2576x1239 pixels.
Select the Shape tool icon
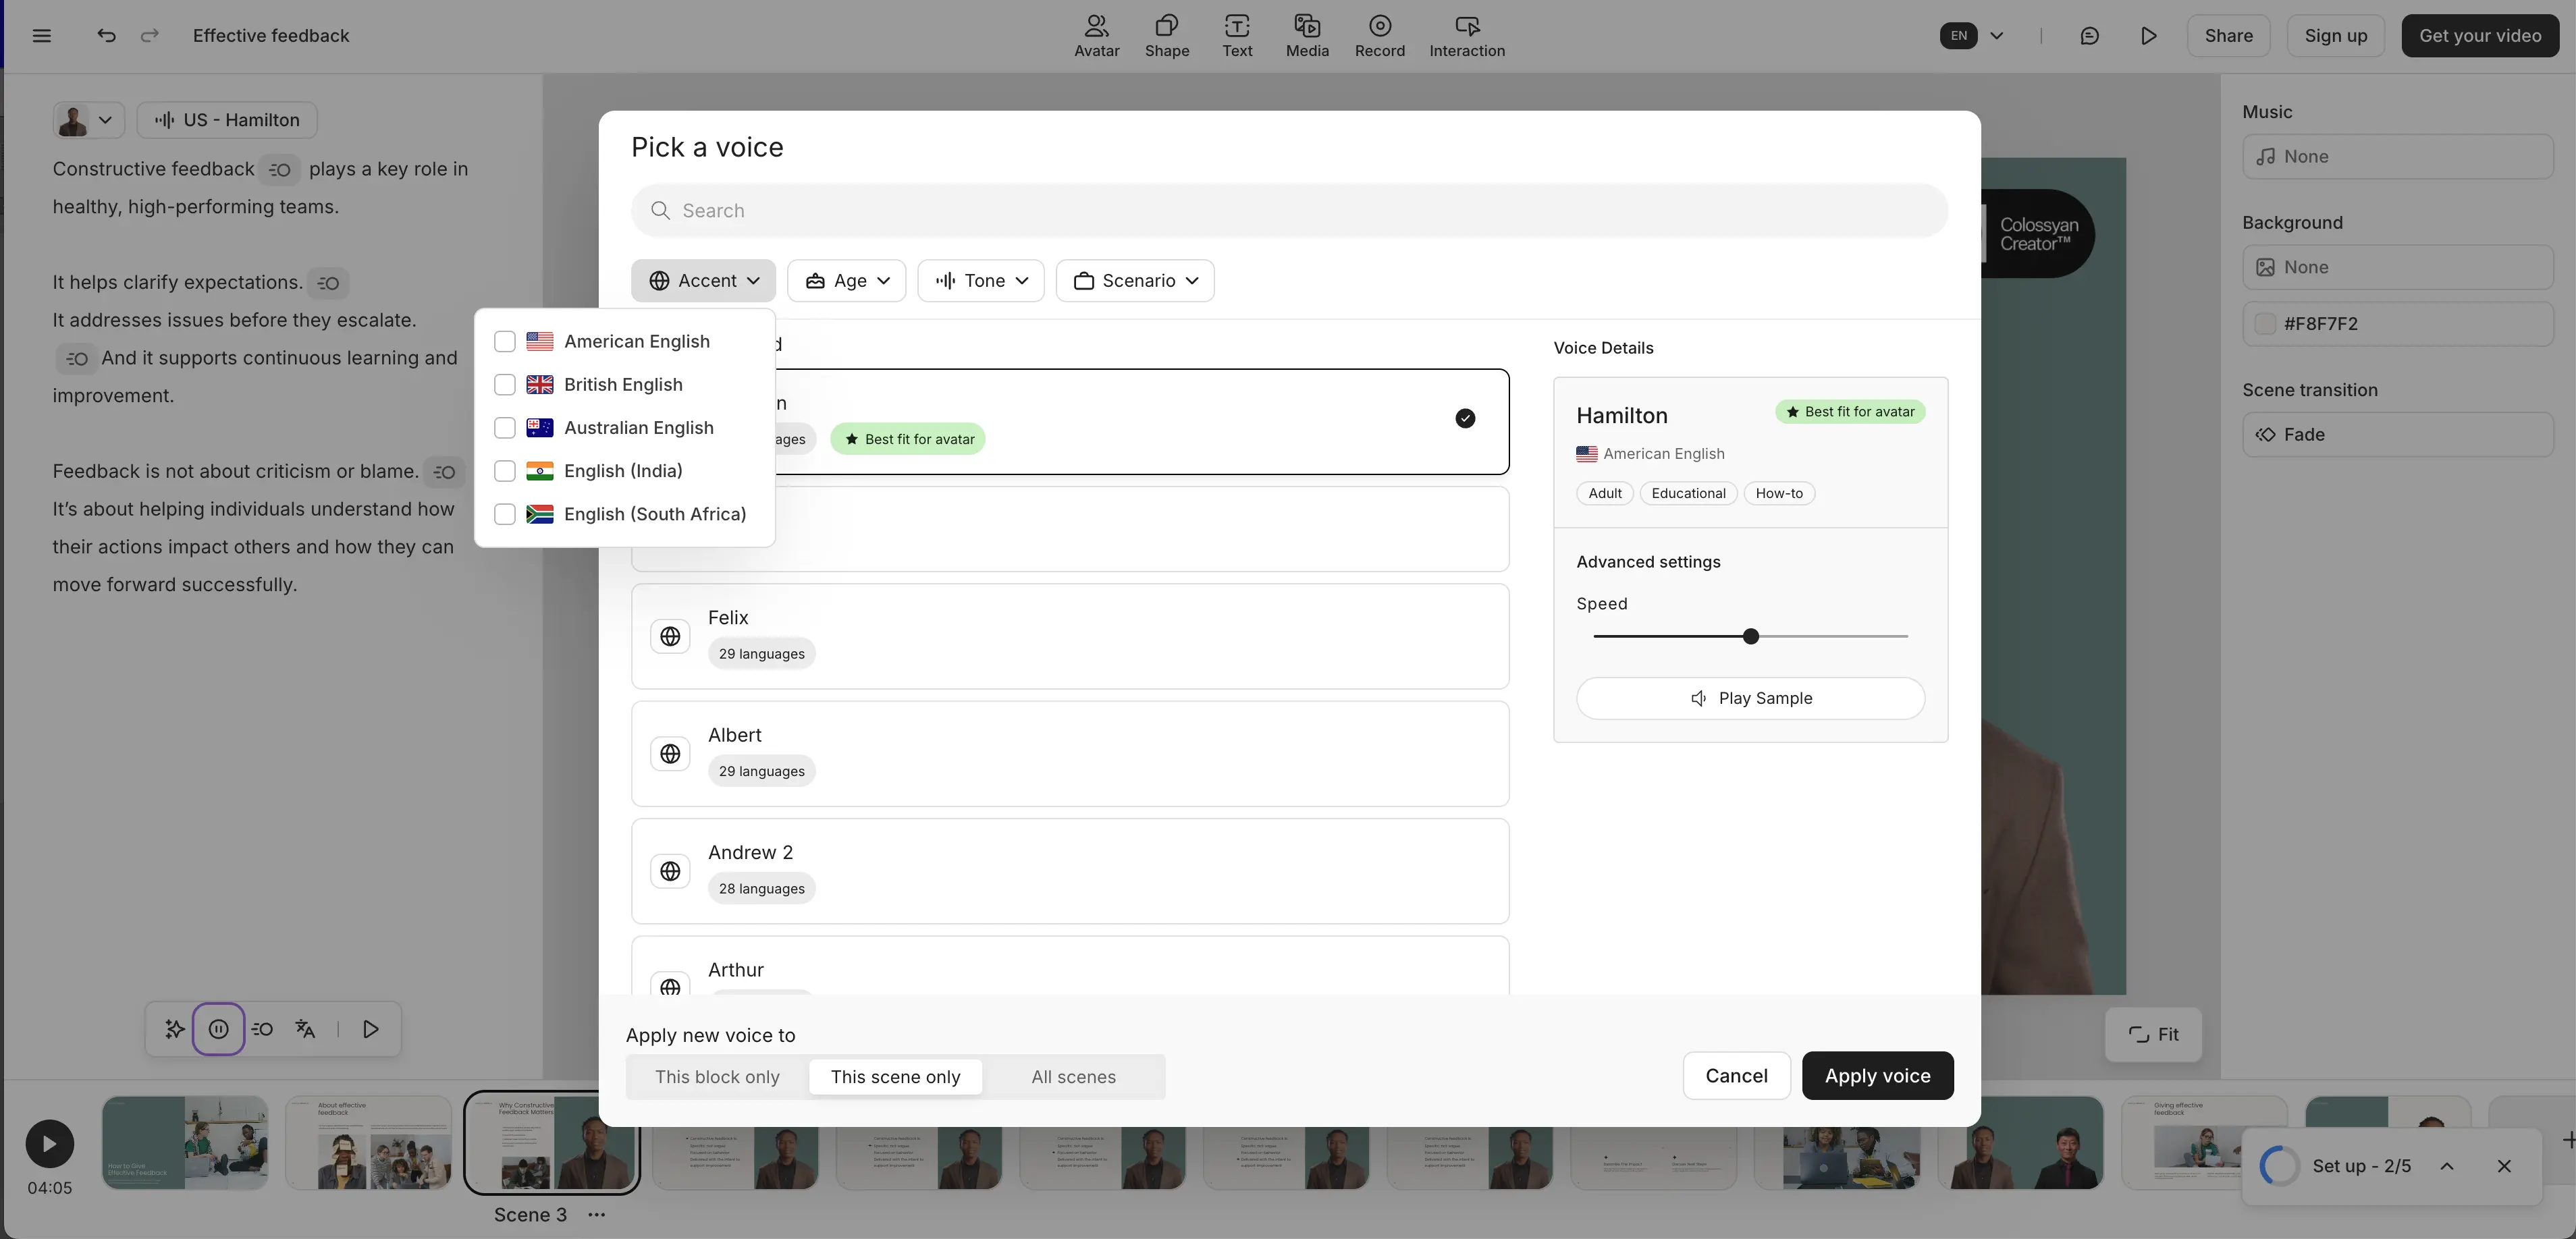pyautogui.click(x=1166, y=35)
